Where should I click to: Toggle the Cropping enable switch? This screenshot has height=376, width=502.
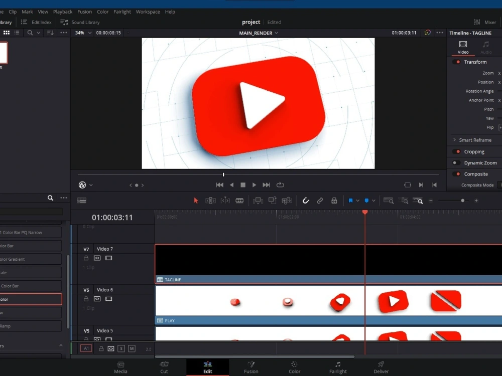[x=456, y=151]
